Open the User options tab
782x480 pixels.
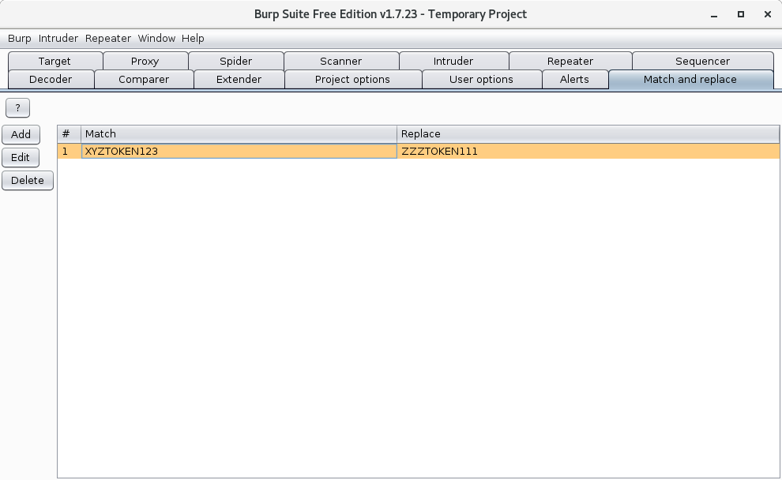tap(481, 79)
